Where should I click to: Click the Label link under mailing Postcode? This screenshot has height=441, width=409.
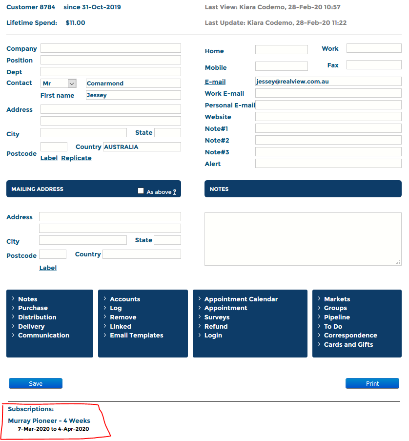tap(48, 268)
